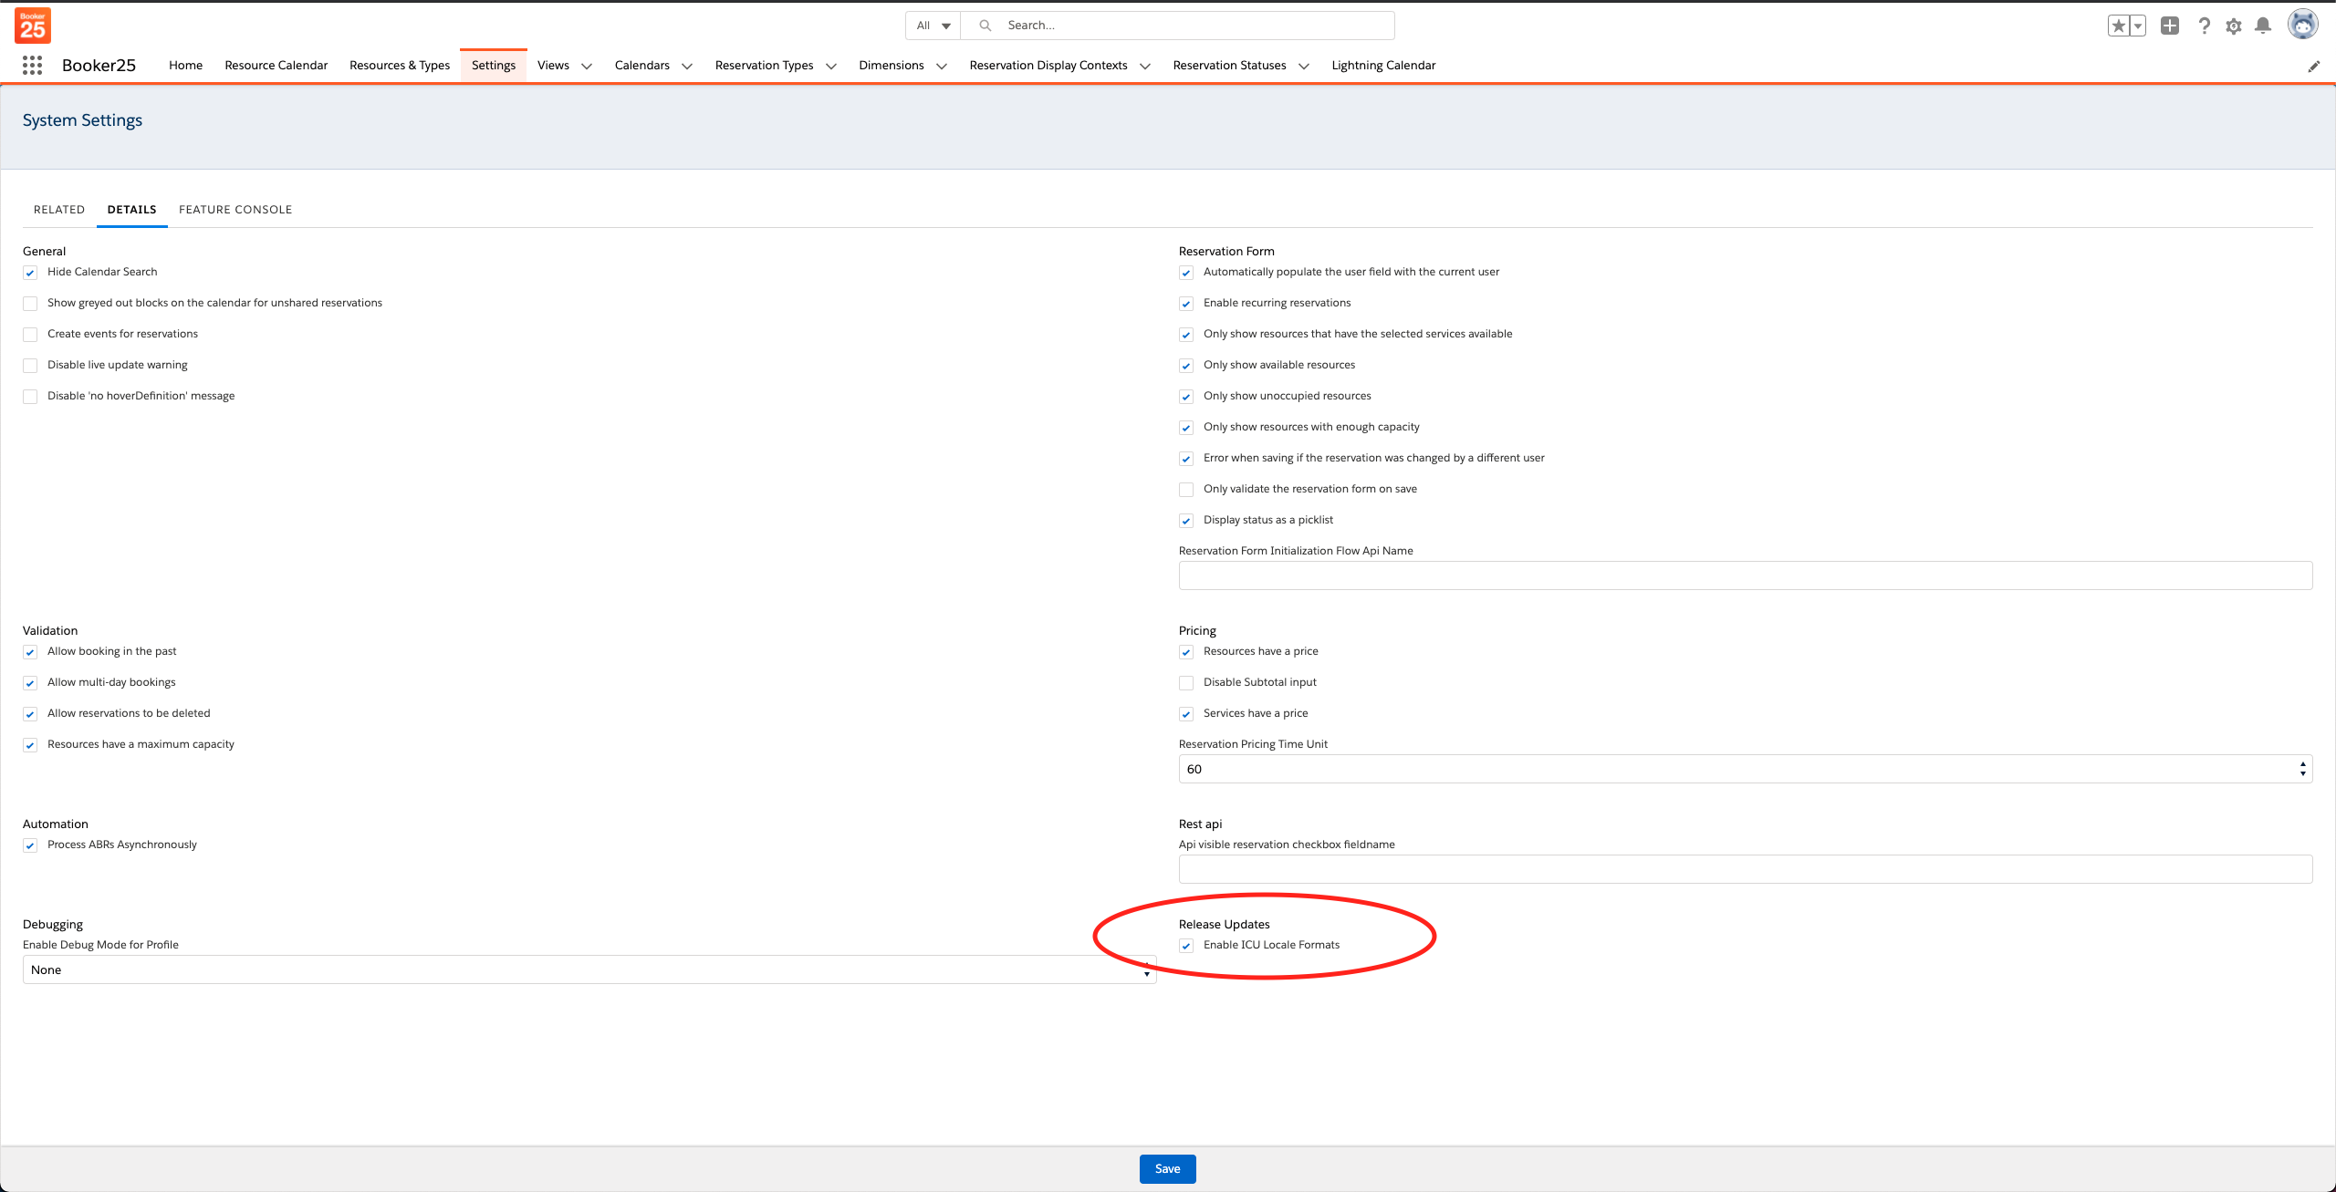The image size is (2336, 1192).
Task: Open the Resource Calendar nav tab
Action: [276, 65]
